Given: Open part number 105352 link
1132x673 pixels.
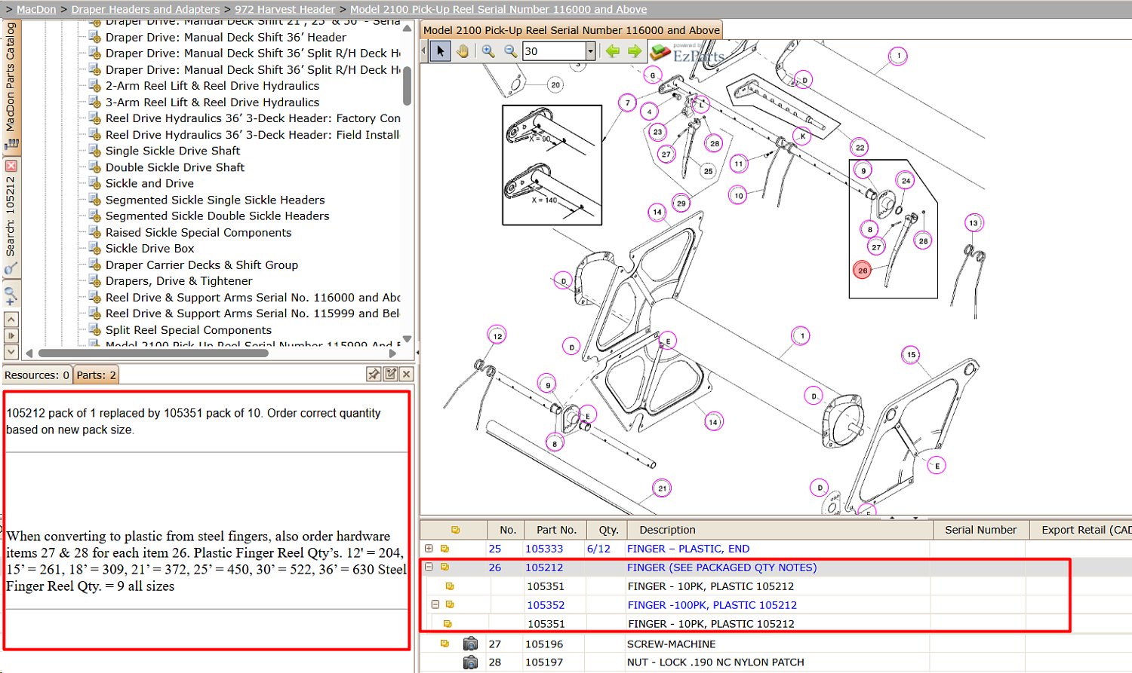Looking at the screenshot, I should (546, 605).
